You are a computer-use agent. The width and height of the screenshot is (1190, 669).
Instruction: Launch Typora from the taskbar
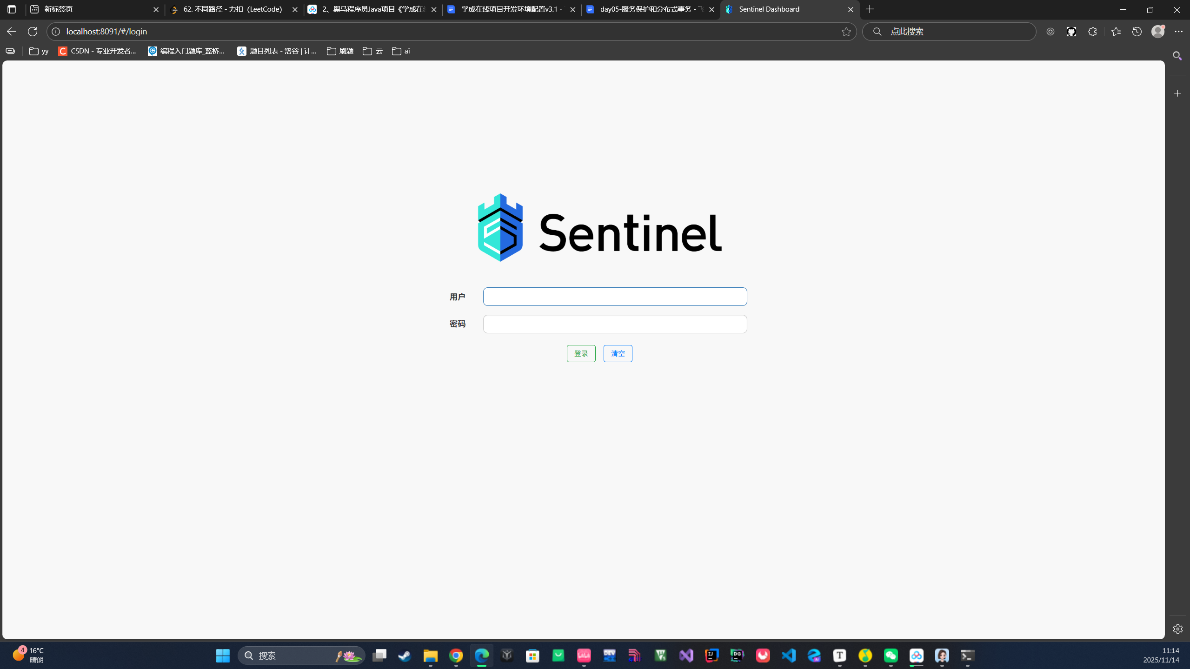point(839,656)
